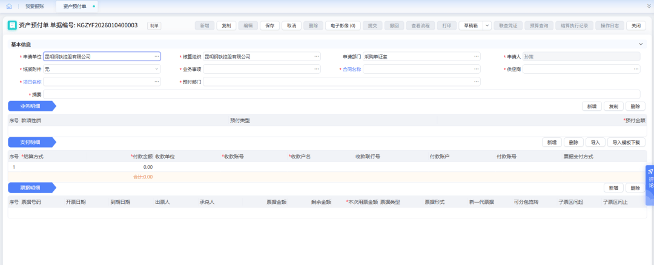Collapse the 基本信息 section
This screenshot has width=654, height=265.
click(x=641, y=44)
